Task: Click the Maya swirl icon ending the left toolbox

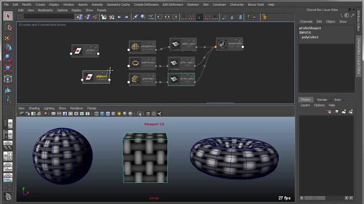Action: [x=8, y=197]
